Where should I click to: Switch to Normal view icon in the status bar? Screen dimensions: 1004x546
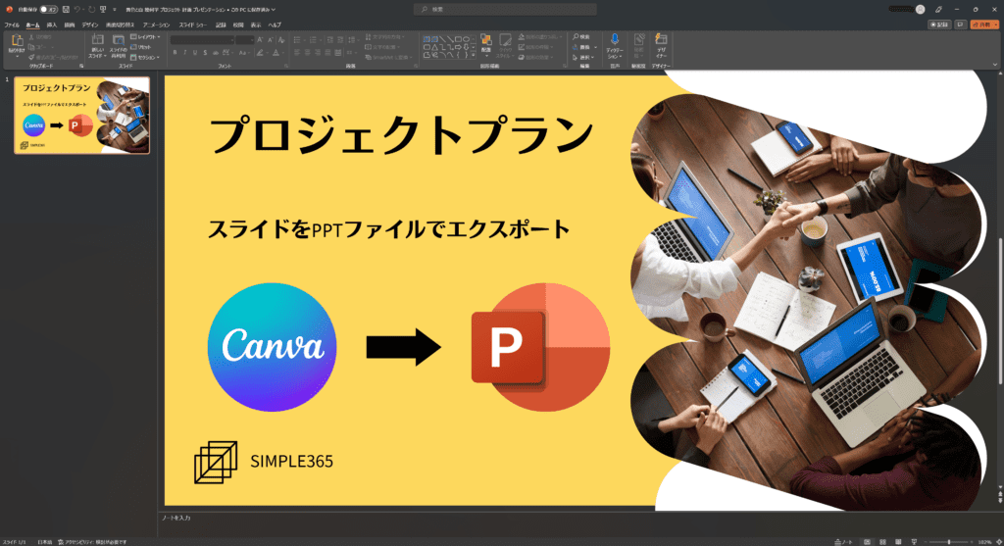(867, 541)
